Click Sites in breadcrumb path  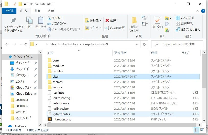point(53,44)
